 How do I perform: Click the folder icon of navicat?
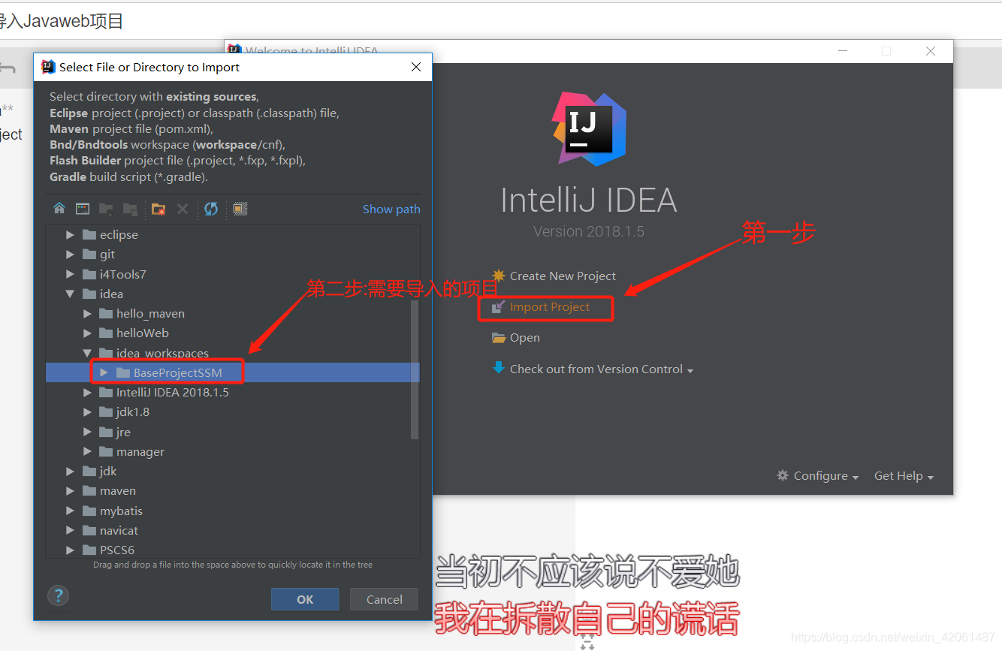[x=89, y=530]
